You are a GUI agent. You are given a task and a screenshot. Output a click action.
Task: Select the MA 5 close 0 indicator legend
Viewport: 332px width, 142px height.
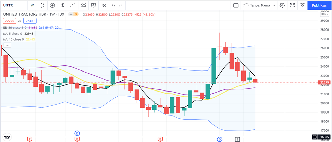(x=13, y=34)
